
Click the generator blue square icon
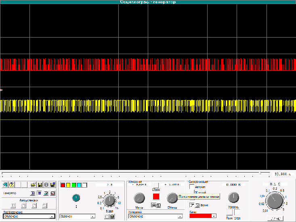[x=39, y=193]
